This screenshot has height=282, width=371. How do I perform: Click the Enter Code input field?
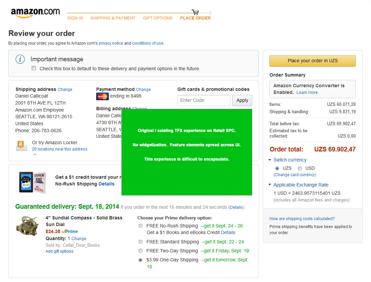point(204,101)
